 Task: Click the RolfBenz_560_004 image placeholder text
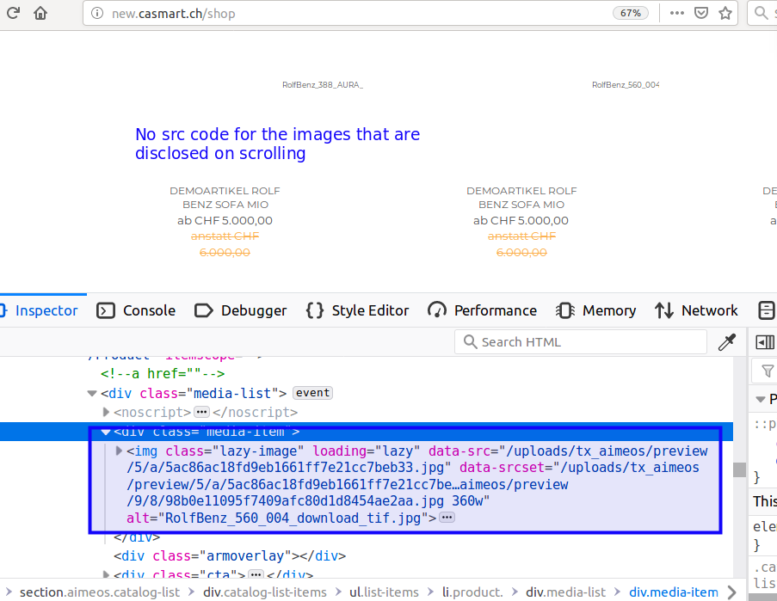626,85
